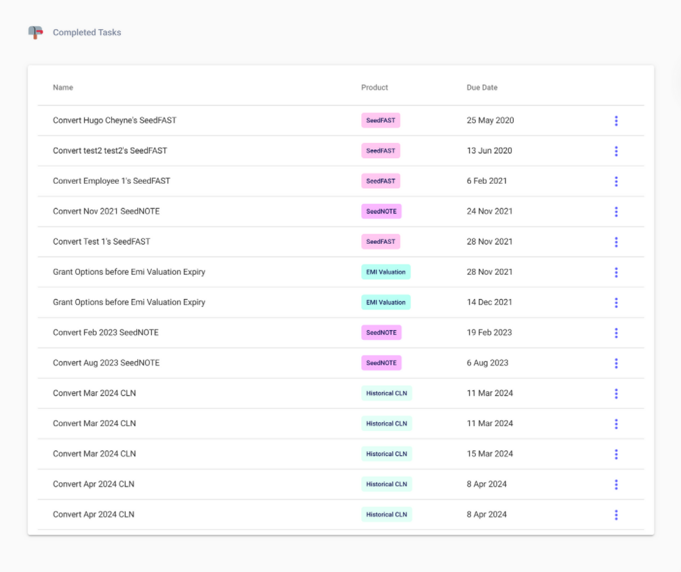Click SeedNOTE badge for Convert Nov 2021 SeedNOTE
The image size is (681, 572).
(x=381, y=211)
